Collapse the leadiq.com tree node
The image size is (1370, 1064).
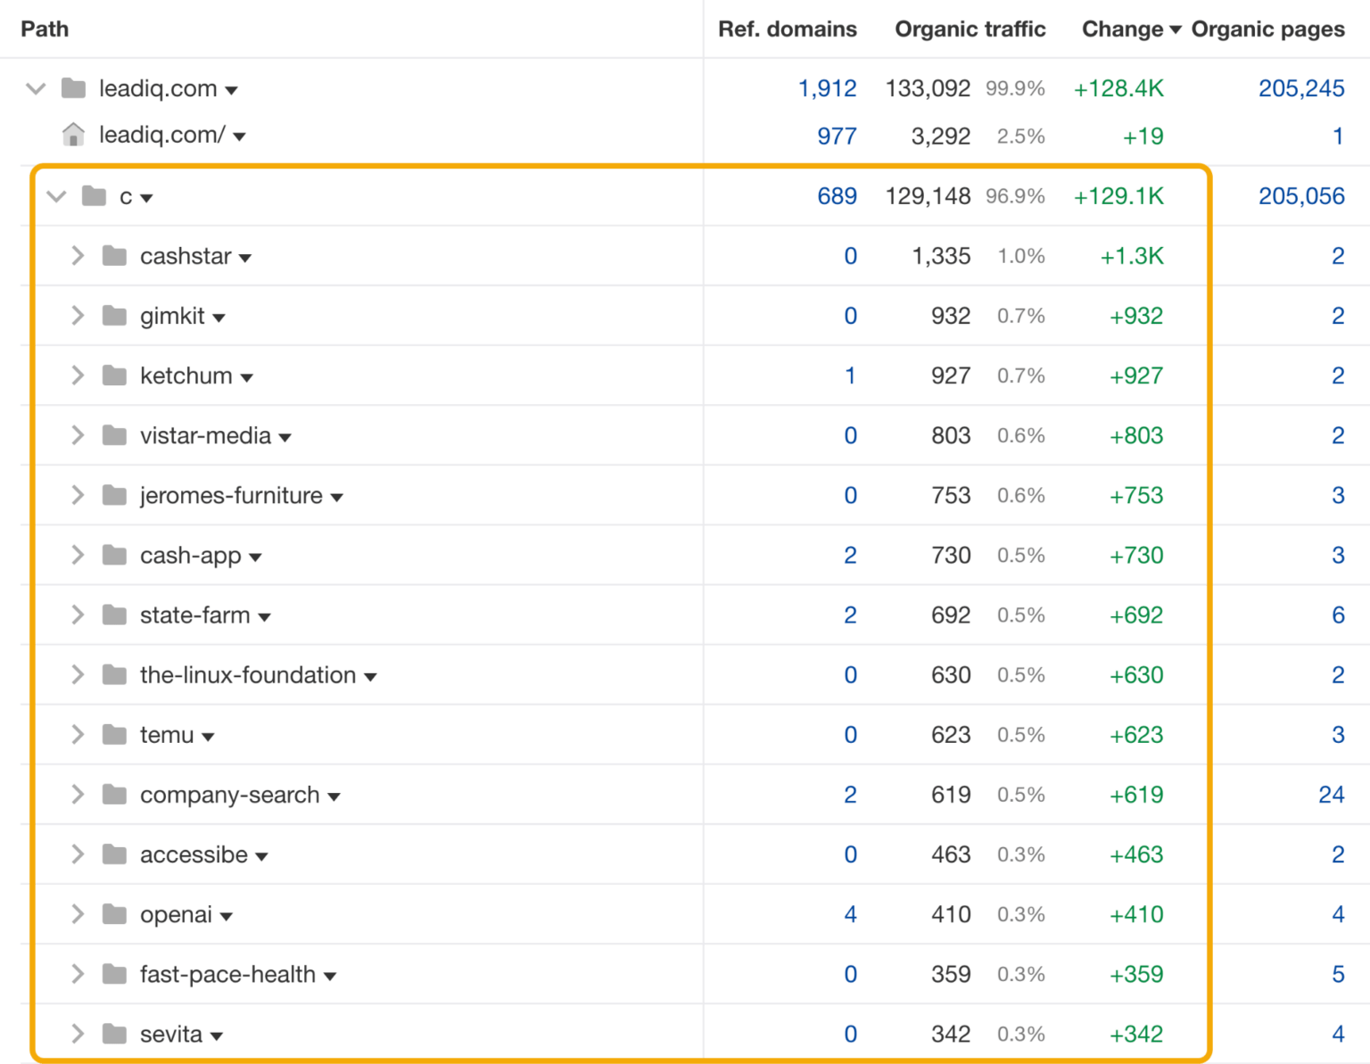(36, 88)
